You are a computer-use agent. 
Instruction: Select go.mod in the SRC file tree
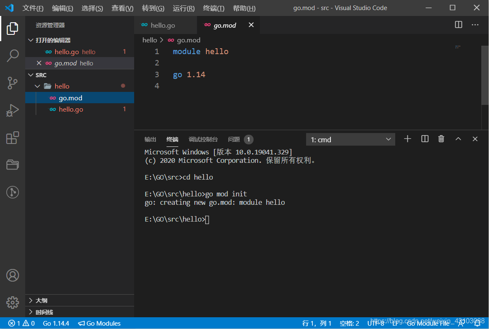pyautogui.click(x=80, y=98)
